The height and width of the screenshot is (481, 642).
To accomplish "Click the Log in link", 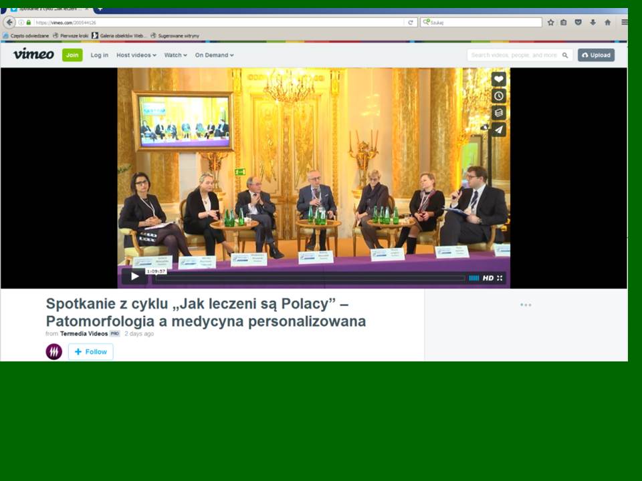I will (100, 55).
